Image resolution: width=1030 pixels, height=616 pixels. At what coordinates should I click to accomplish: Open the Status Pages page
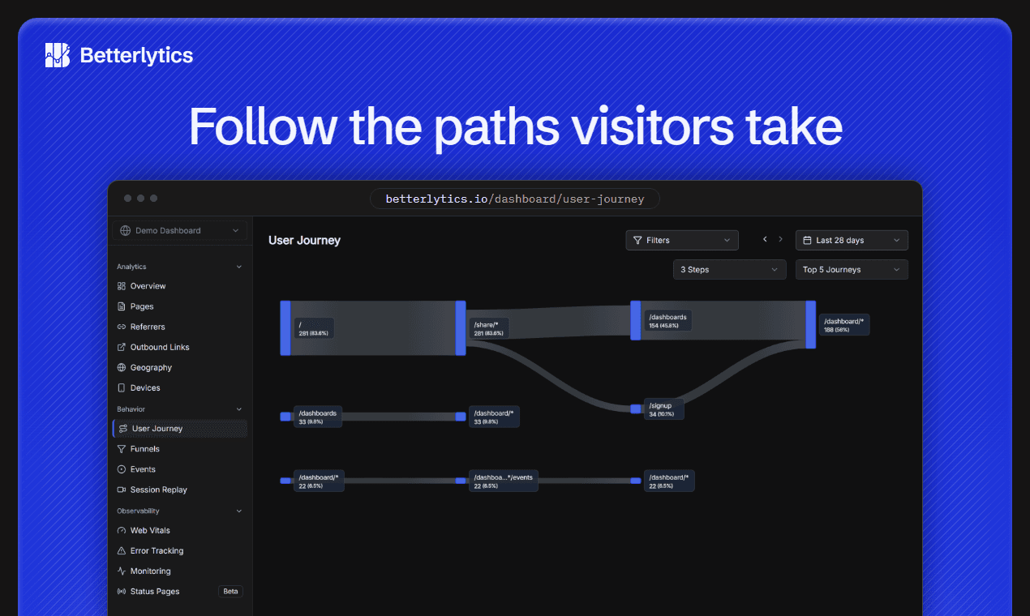(x=180, y=592)
